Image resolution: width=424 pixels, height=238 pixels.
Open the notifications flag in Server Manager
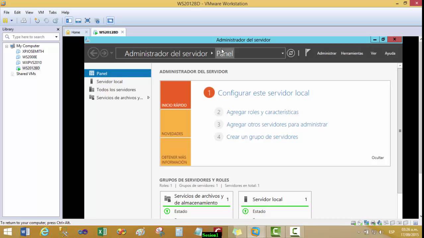coord(308,53)
